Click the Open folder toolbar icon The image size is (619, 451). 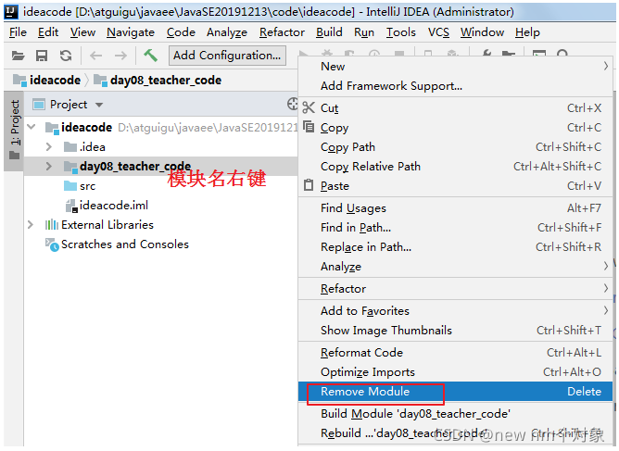[18, 56]
